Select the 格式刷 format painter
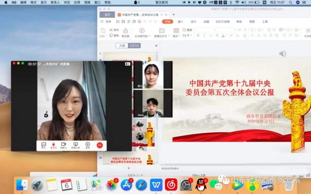Image resolution: width=311 pixels, height=194 pixels. tap(126, 33)
